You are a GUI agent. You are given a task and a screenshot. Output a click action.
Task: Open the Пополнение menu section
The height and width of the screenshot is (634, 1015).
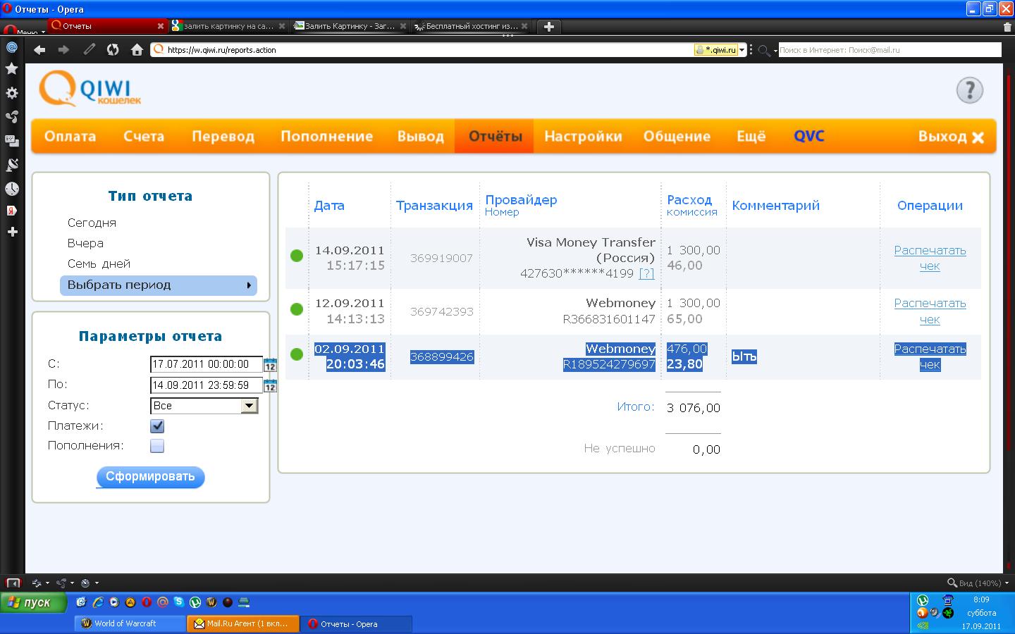326,137
